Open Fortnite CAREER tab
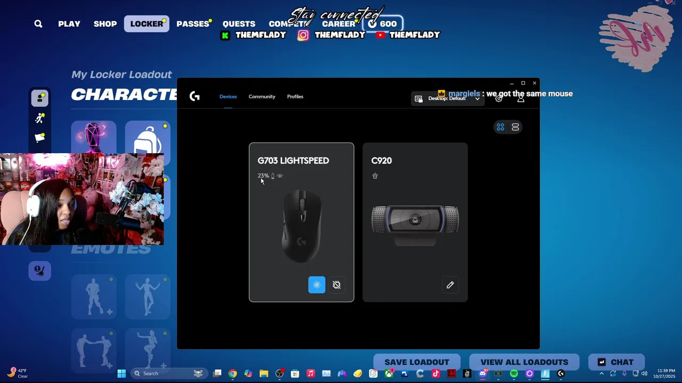This screenshot has height=383, width=682. click(x=338, y=24)
